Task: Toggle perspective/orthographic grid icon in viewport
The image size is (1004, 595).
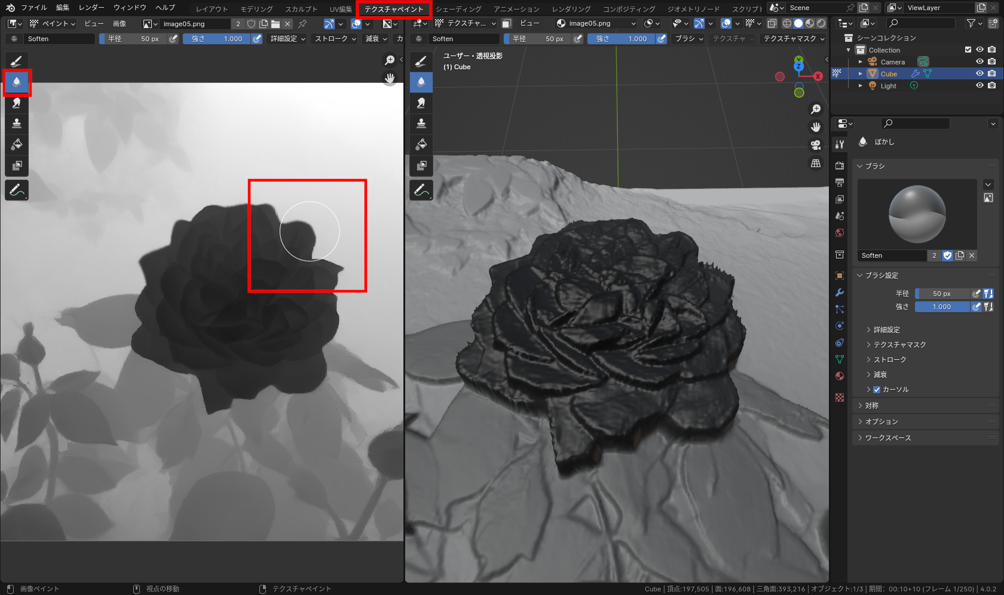Action: coord(816,164)
